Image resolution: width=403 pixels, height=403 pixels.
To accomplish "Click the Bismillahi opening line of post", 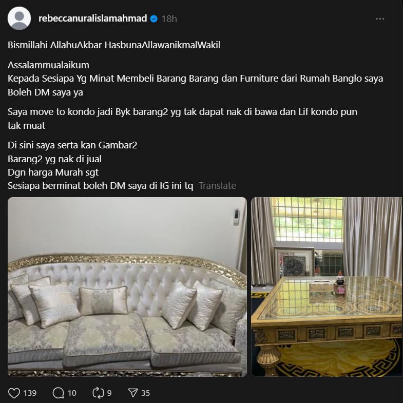I will 114,45.
